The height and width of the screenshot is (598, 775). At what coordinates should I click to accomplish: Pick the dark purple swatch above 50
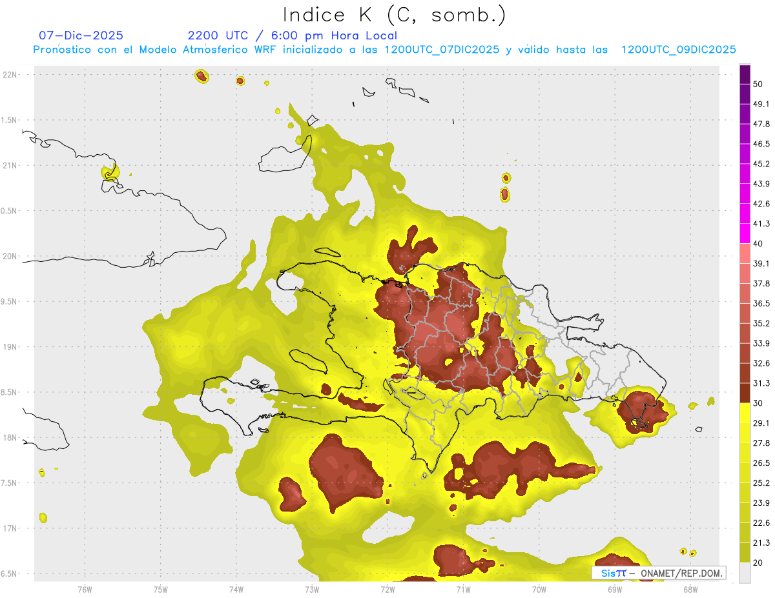[745, 75]
